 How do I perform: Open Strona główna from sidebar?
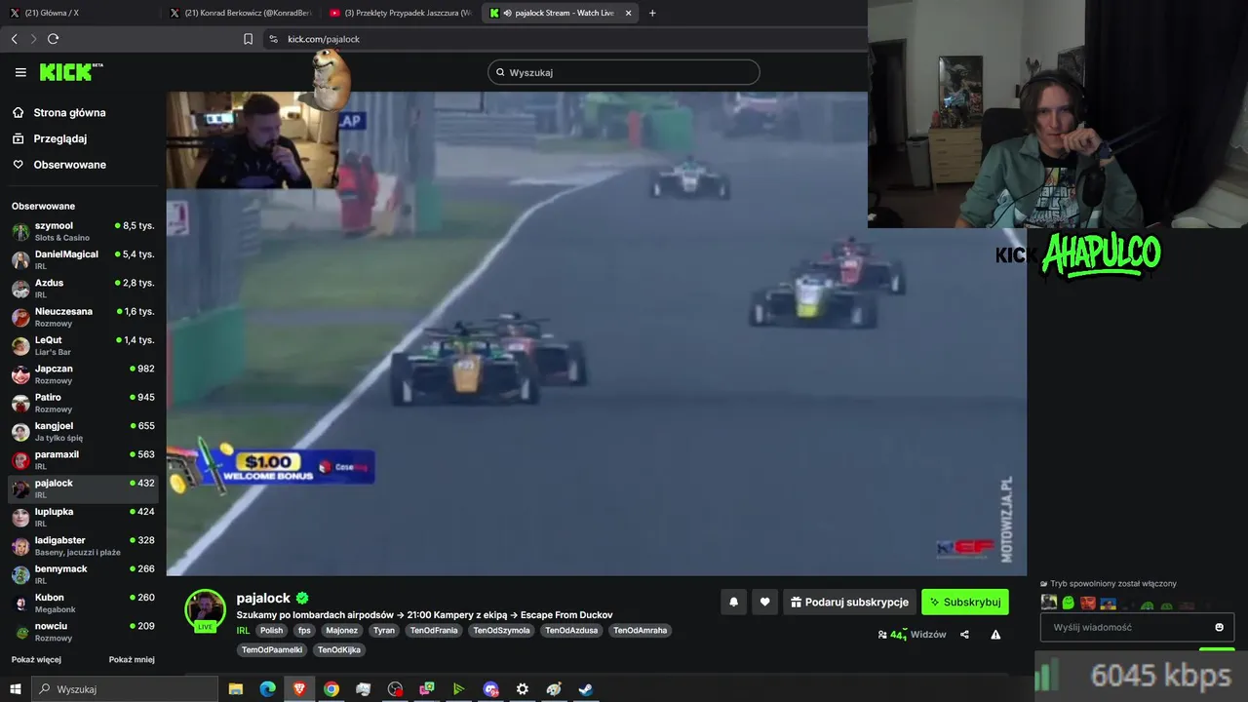(69, 112)
